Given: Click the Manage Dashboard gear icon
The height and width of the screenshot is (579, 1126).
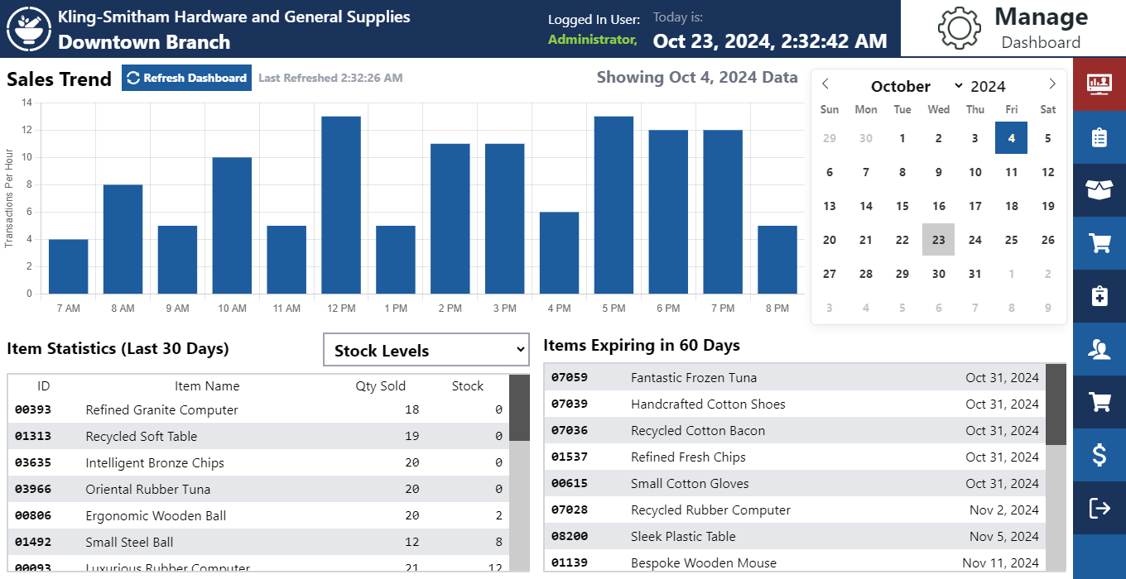Looking at the screenshot, I should (959, 28).
